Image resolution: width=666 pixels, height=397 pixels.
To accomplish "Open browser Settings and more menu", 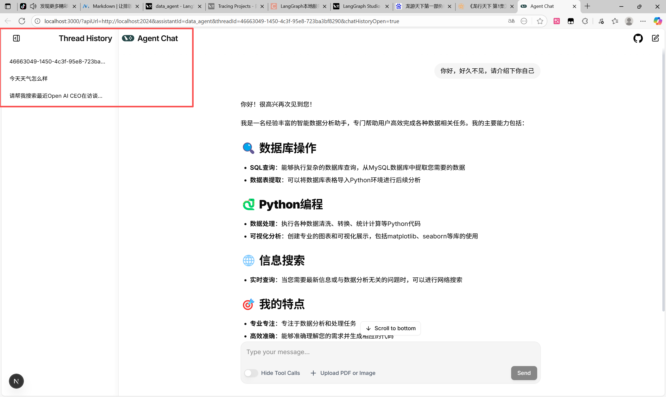I will [x=643, y=21].
